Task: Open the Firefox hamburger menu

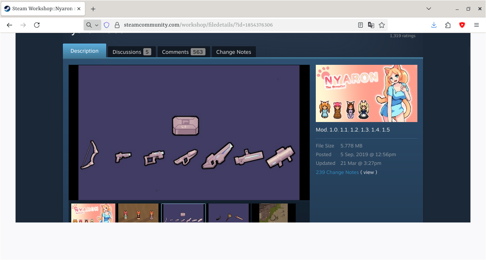Action: tap(477, 25)
